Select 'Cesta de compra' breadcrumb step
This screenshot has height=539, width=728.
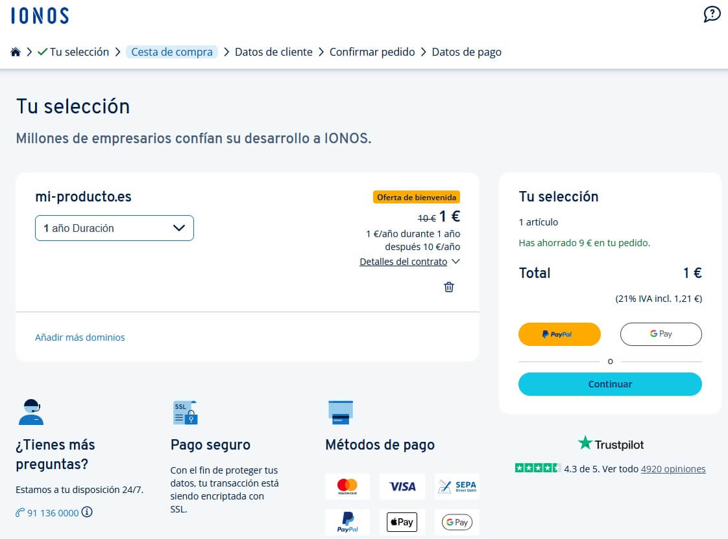pos(172,52)
